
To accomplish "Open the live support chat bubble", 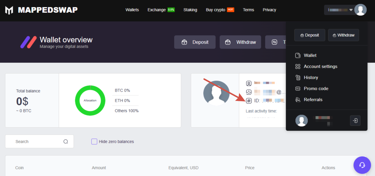I will (x=362, y=165).
